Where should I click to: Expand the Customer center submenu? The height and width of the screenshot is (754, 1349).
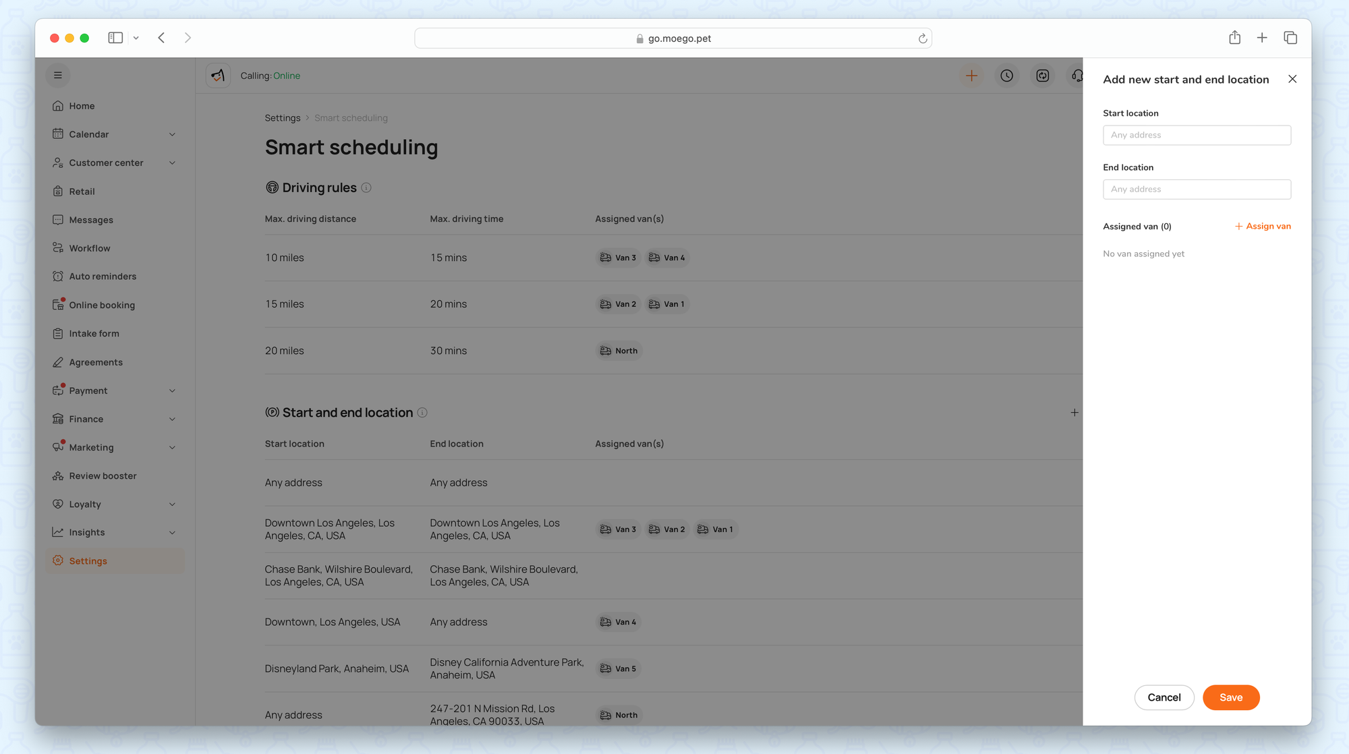[172, 163]
